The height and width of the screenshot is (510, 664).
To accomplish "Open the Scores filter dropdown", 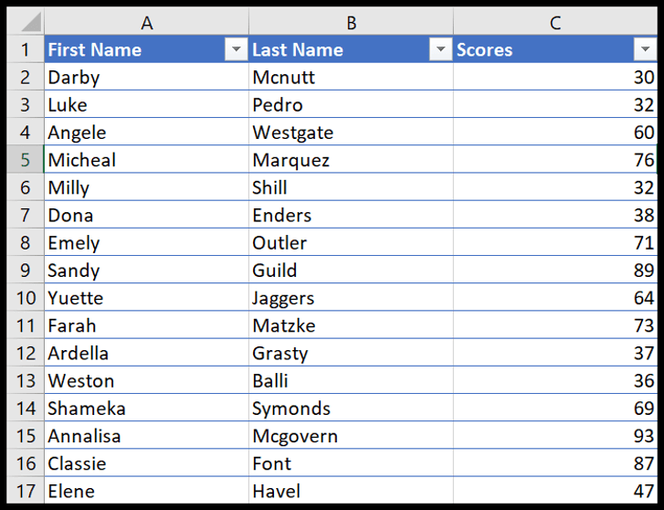I will click(x=645, y=50).
